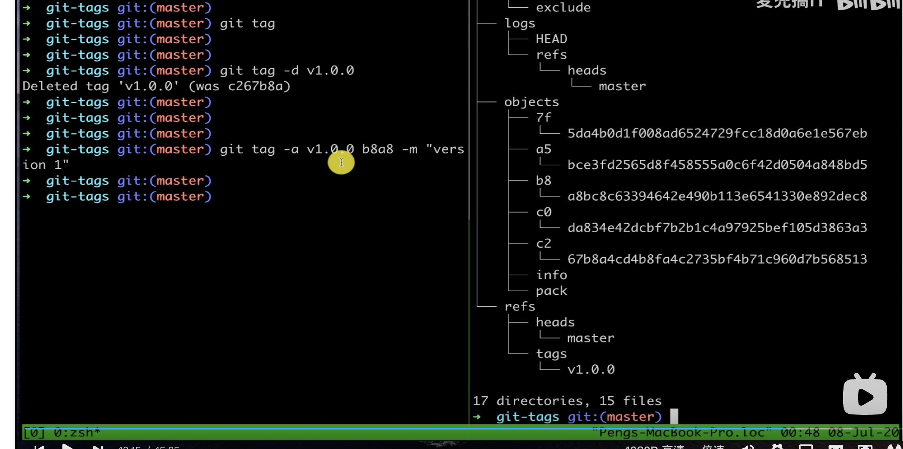Click the b8 object directory entry

tap(543, 180)
